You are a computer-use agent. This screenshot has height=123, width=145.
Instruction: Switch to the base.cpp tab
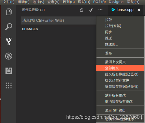click(x=125, y=10)
